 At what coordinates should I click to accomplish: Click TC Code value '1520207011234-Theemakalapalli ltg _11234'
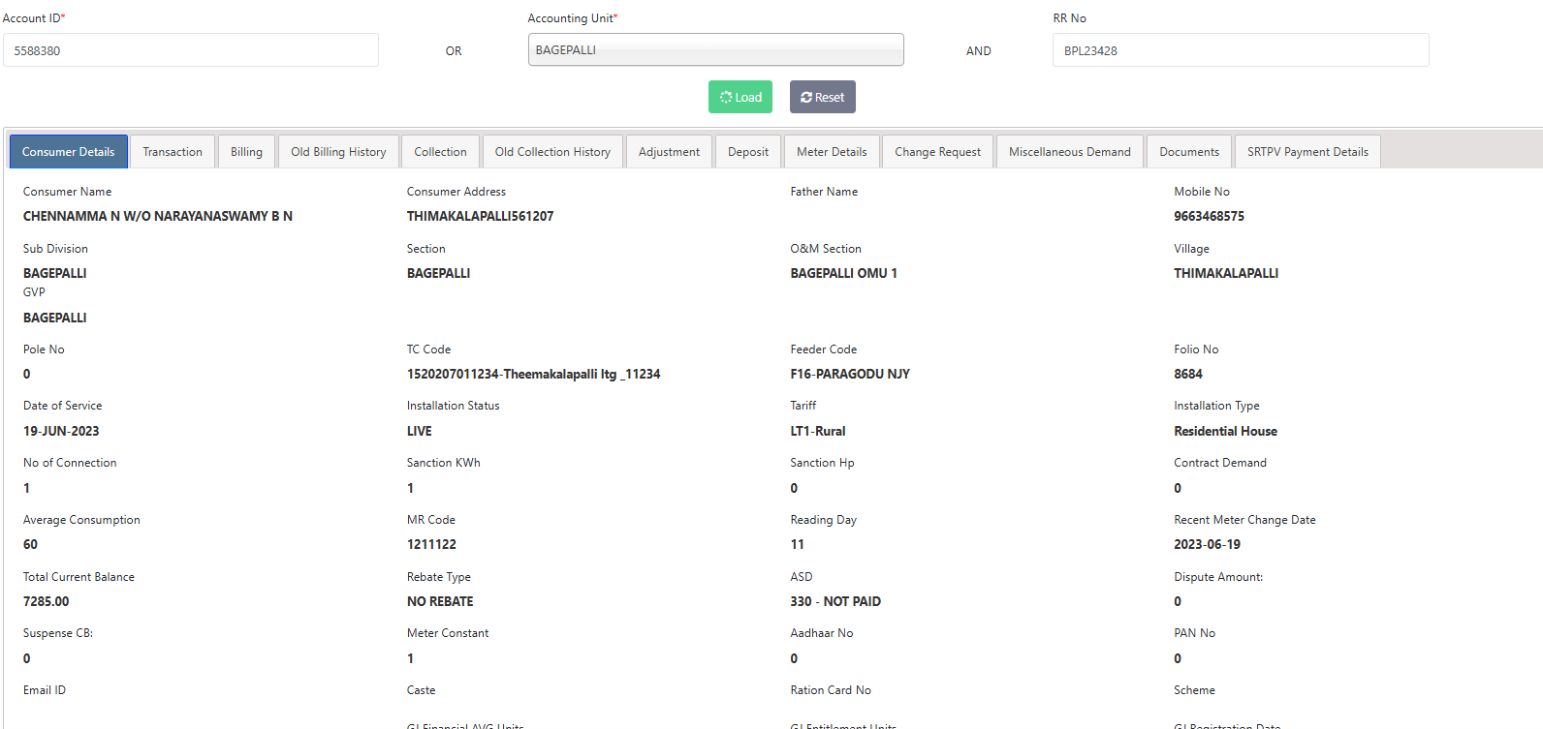[x=533, y=374]
